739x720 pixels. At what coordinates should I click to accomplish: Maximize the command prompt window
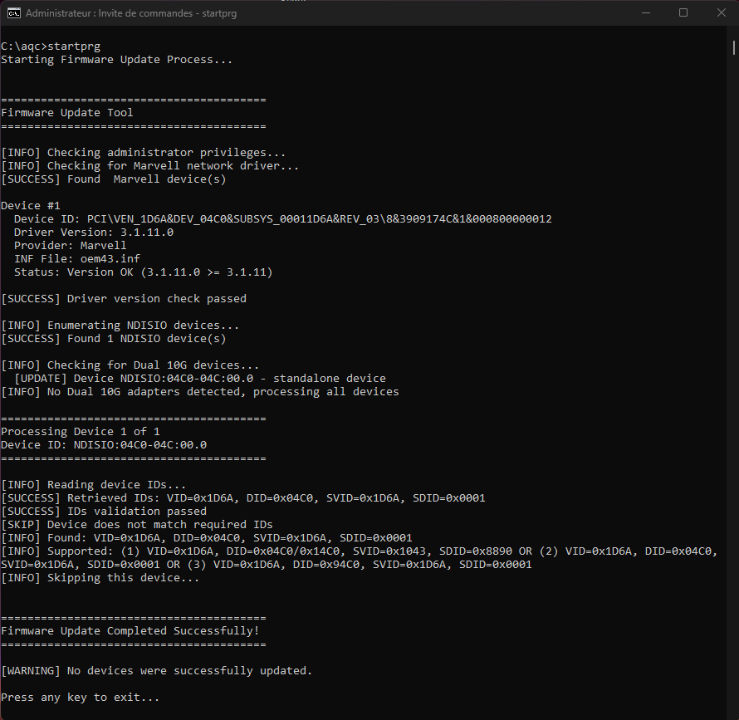[x=683, y=12]
